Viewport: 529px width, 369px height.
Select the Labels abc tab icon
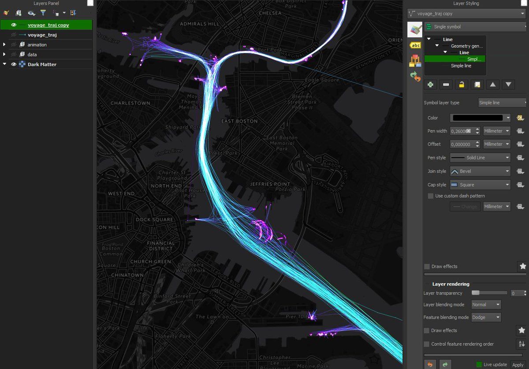pyautogui.click(x=415, y=45)
